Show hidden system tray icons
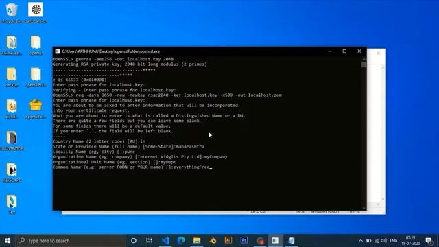 coord(361,241)
